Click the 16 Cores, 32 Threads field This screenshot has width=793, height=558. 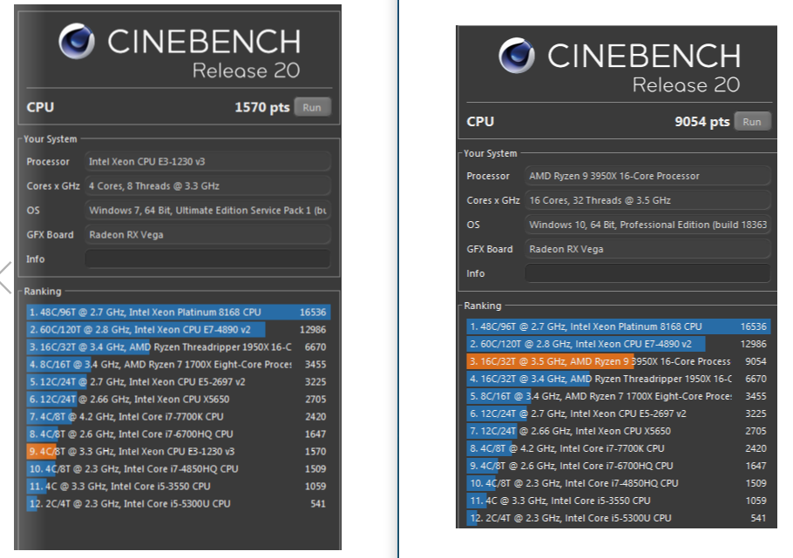pyautogui.click(x=647, y=200)
